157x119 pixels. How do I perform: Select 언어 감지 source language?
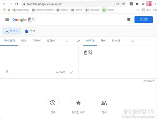click(9, 41)
